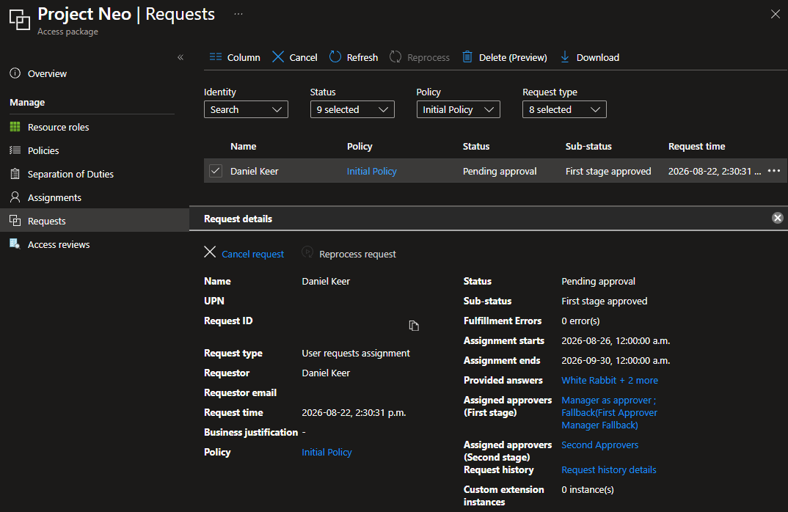The height and width of the screenshot is (512, 788).
Task: Click First stage approved cell in table
Action: (608, 172)
